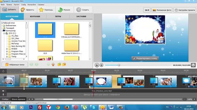The height and width of the screenshot is (110, 197).
Task: Expand the Program Files folder node
Action: (x=7, y=51)
